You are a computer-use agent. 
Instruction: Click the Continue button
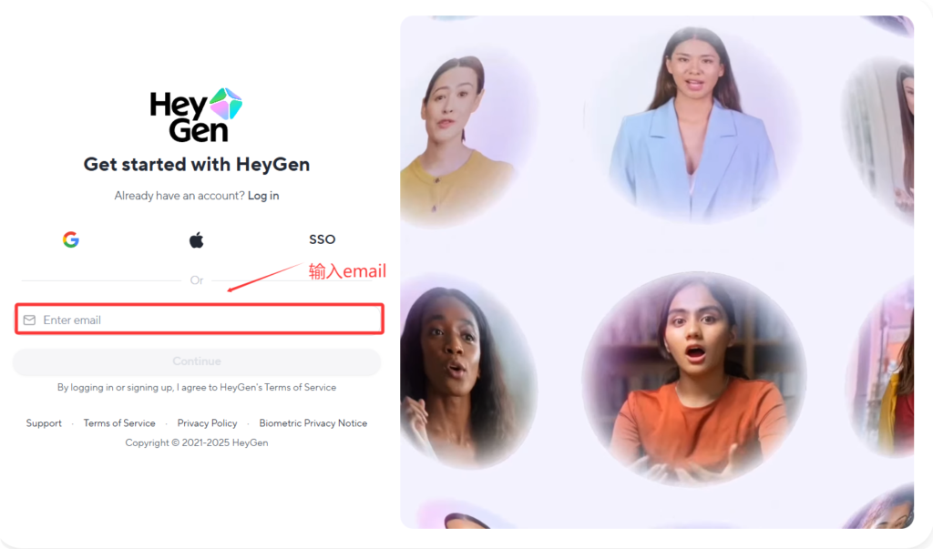point(197,361)
